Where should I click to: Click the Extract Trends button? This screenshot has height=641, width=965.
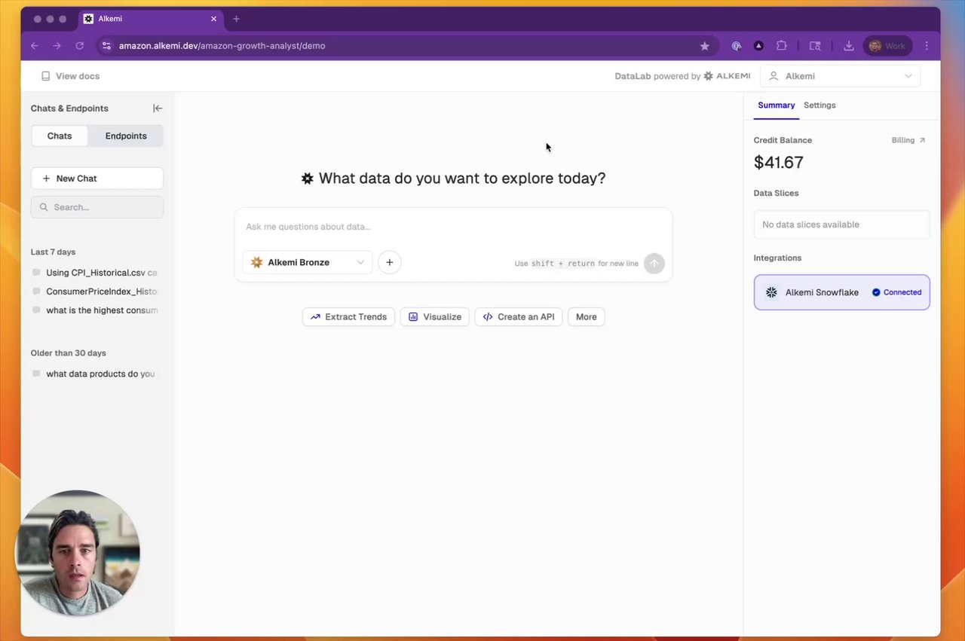[348, 317]
